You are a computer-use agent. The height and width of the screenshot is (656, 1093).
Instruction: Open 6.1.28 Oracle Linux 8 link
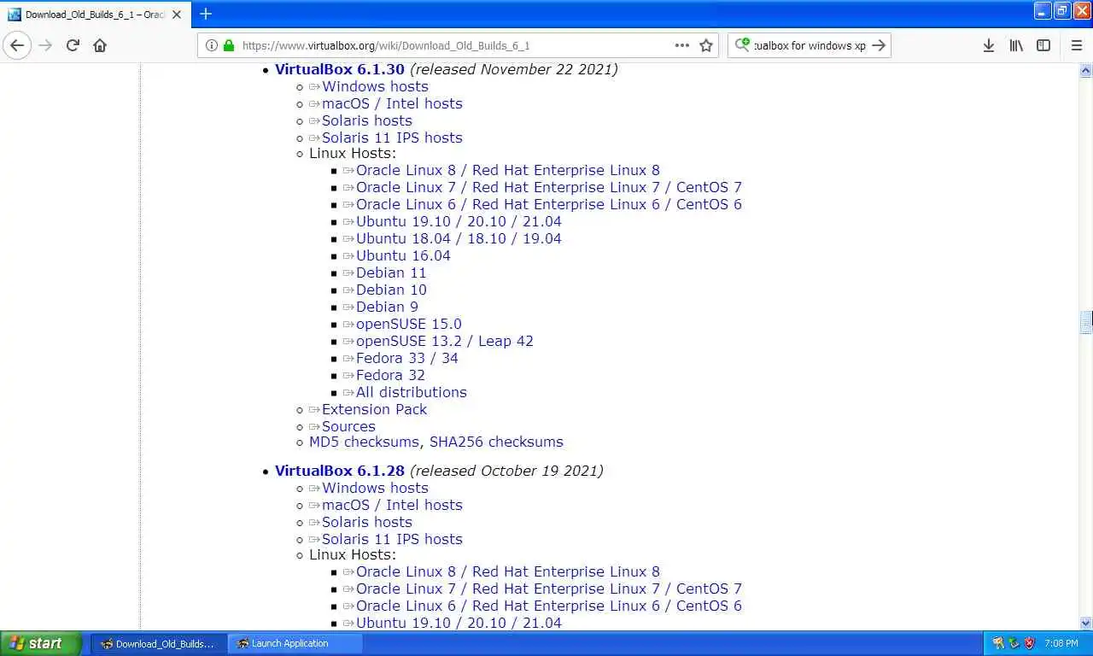tap(508, 571)
